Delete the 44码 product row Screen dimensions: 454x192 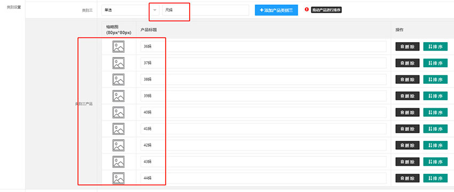408,178
